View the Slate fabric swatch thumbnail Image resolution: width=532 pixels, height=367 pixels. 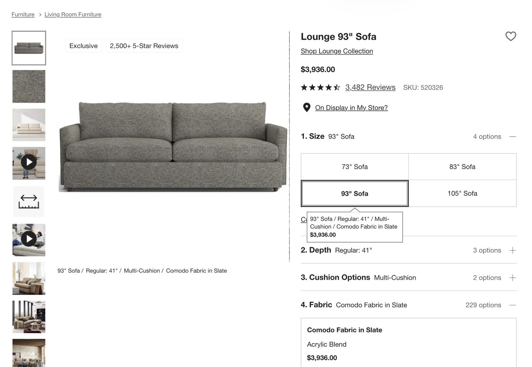(x=29, y=86)
